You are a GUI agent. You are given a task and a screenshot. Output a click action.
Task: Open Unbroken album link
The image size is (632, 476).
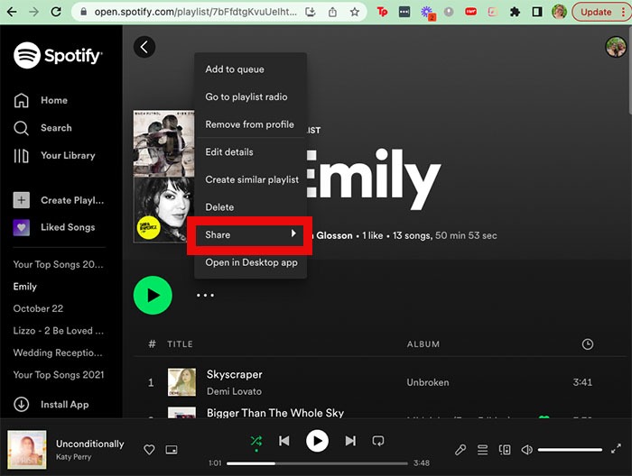click(x=428, y=382)
